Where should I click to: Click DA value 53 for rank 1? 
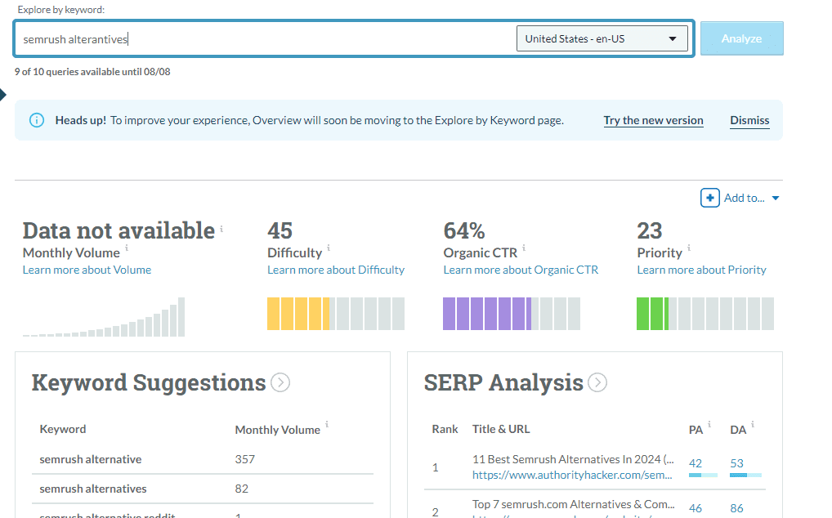point(736,463)
